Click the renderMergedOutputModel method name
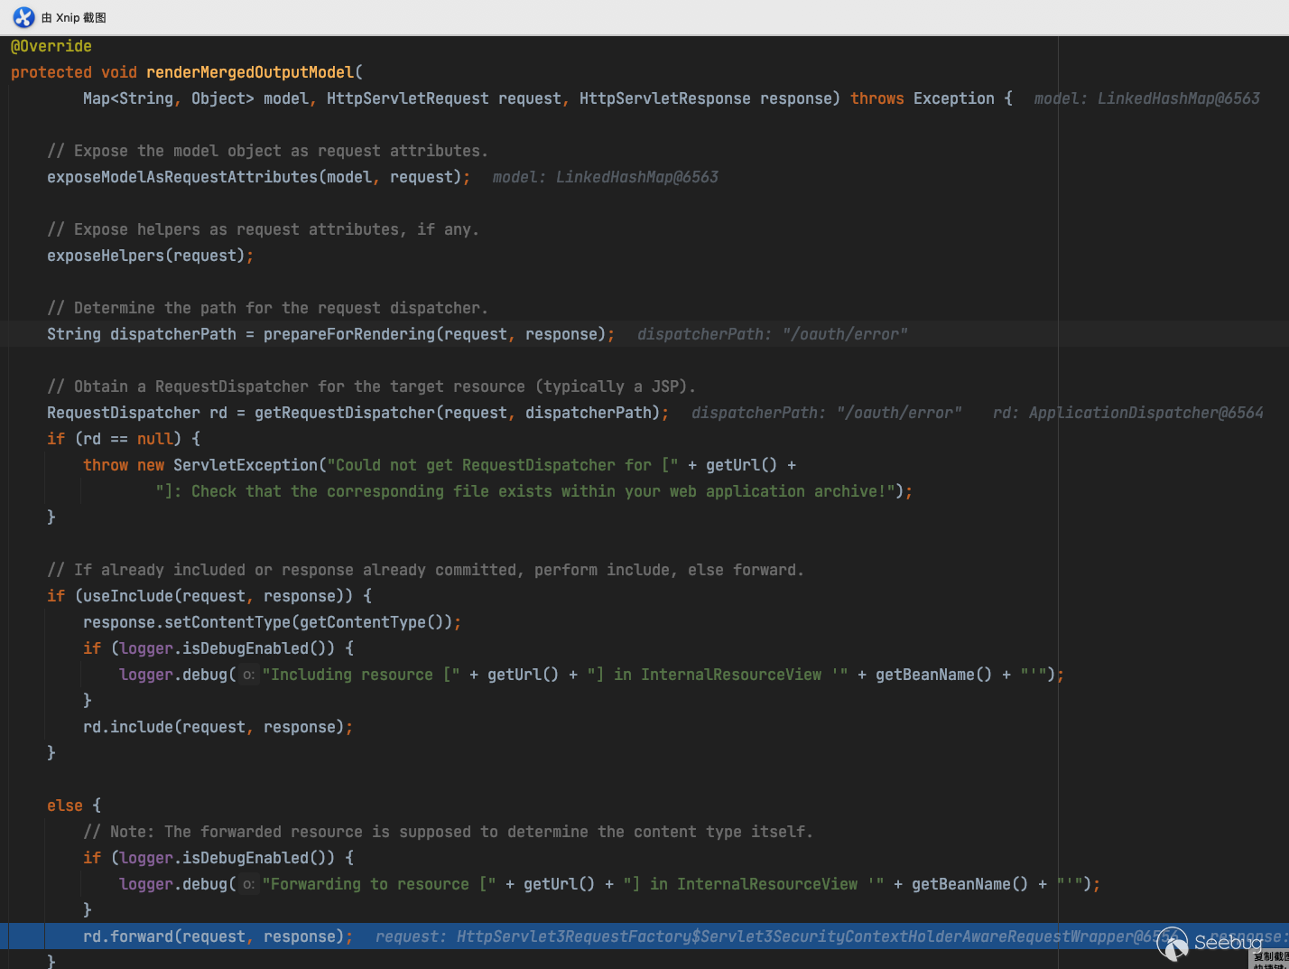 pyautogui.click(x=250, y=72)
